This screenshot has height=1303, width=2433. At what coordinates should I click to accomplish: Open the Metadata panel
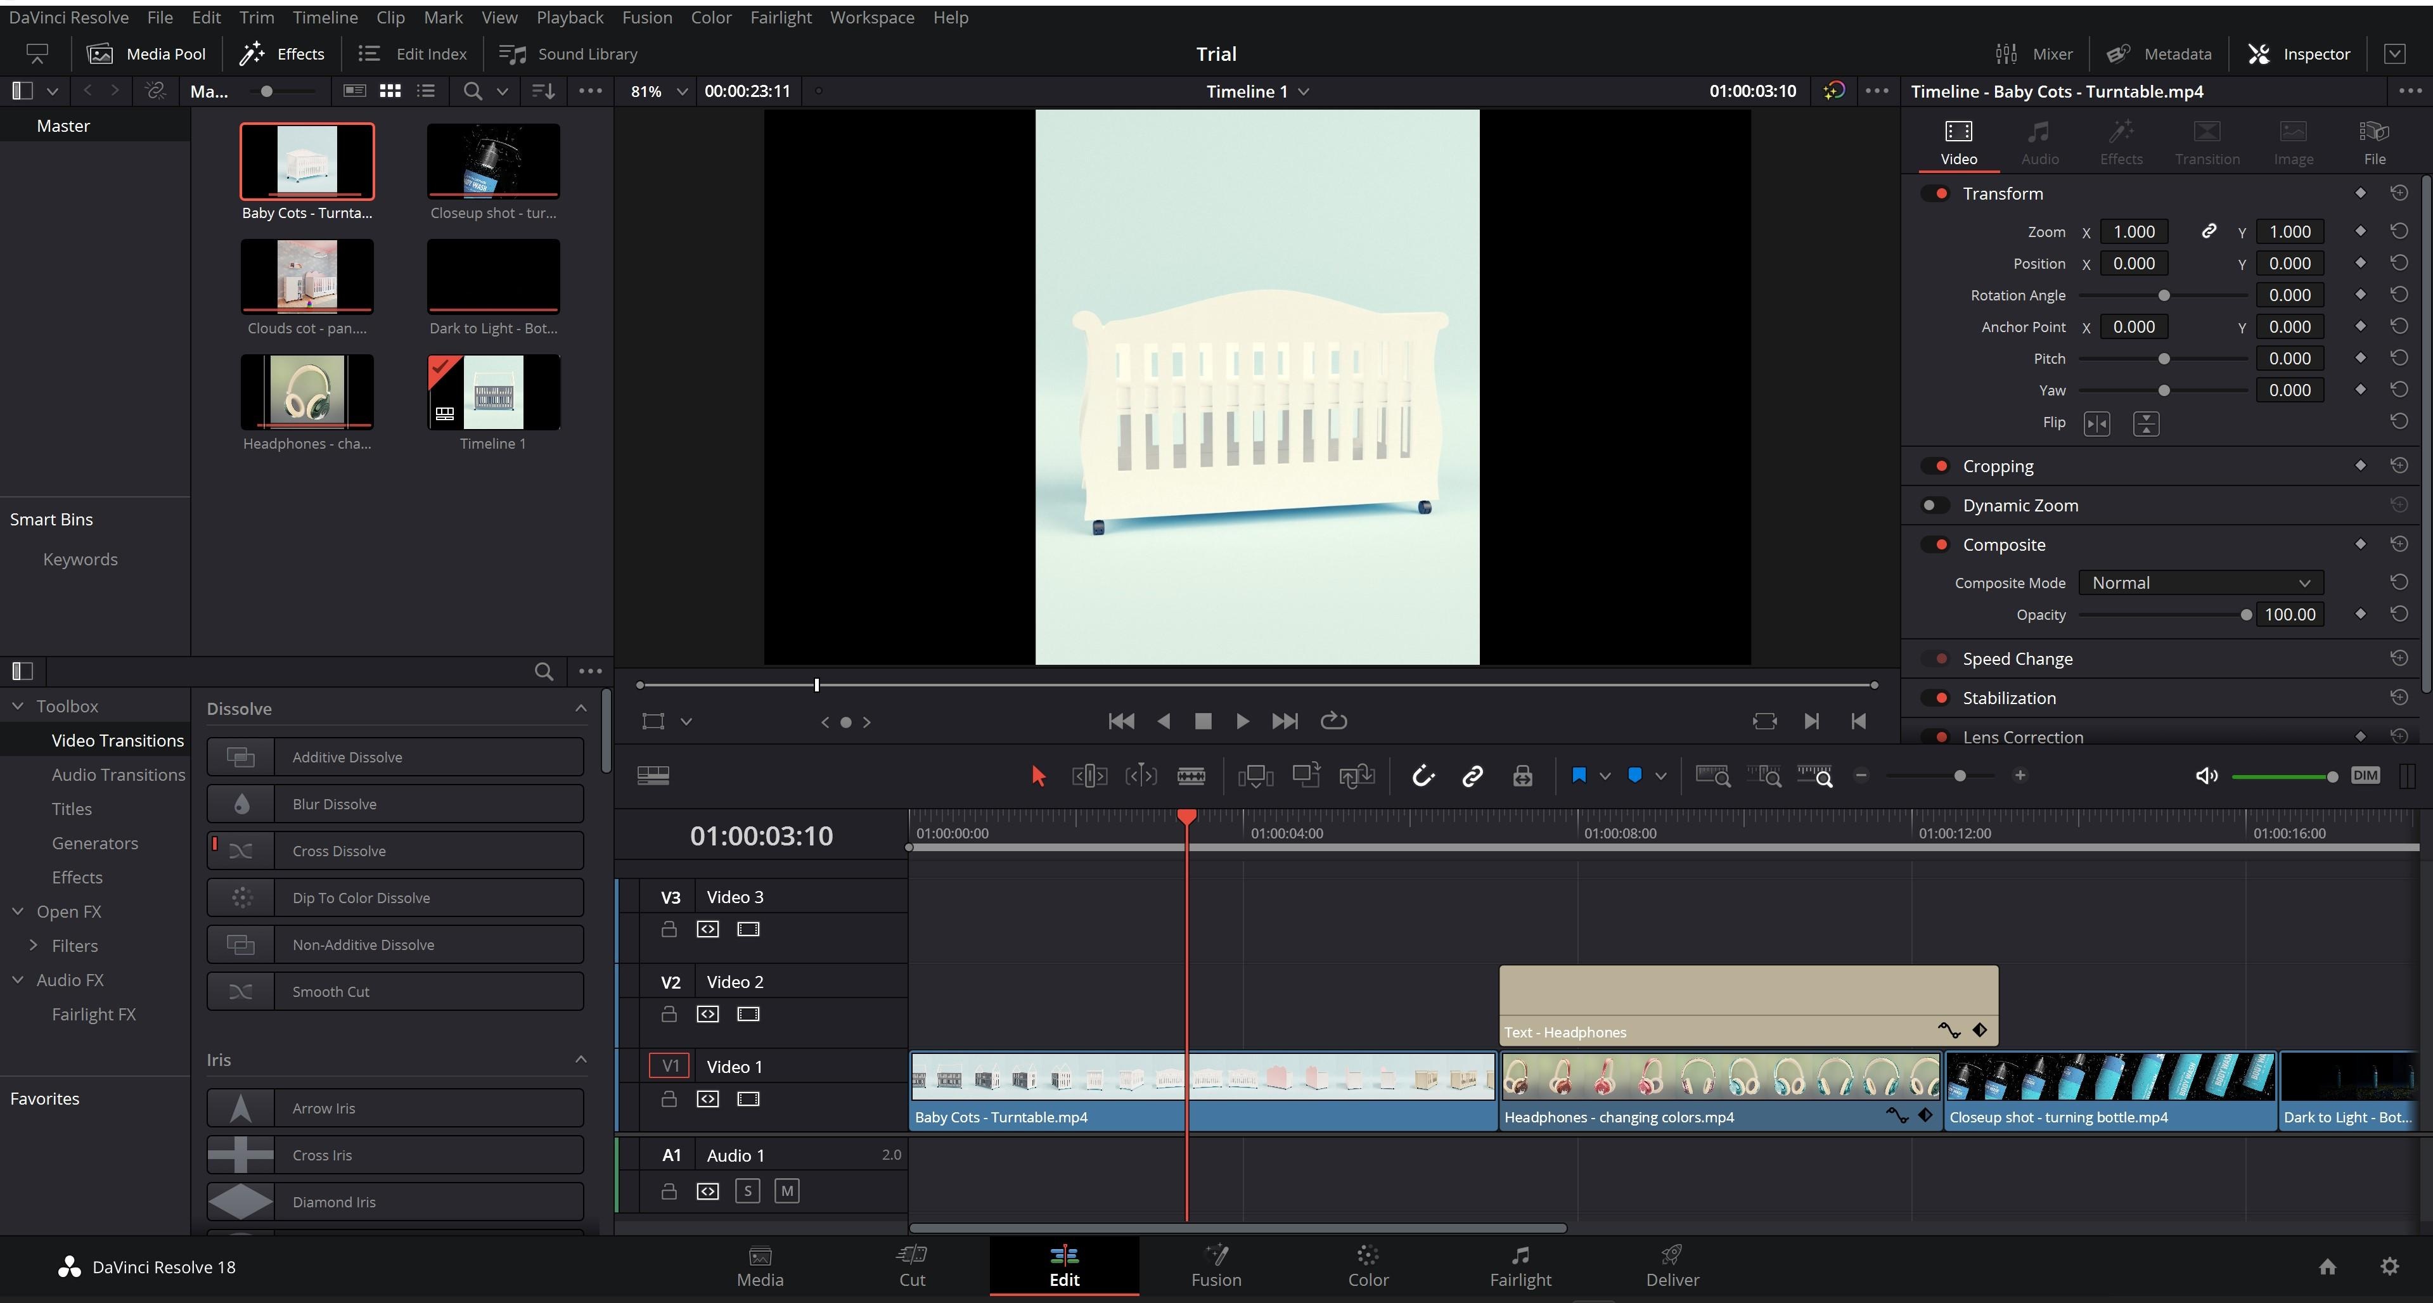pyautogui.click(x=2159, y=54)
